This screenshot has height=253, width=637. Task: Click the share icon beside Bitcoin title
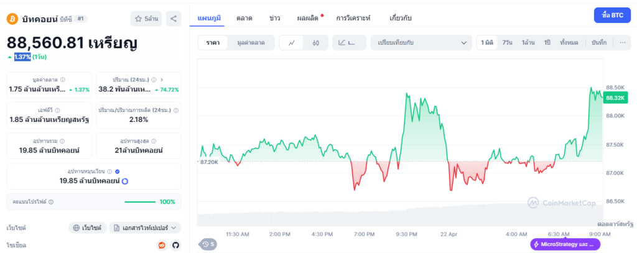[x=175, y=19]
